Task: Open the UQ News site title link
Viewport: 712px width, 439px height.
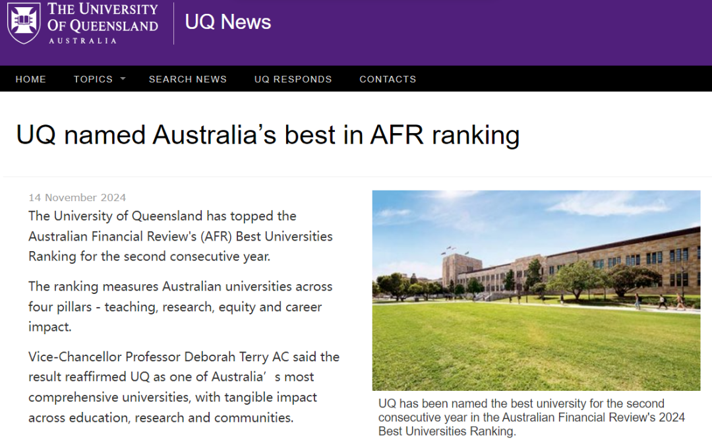Action: 228,22
